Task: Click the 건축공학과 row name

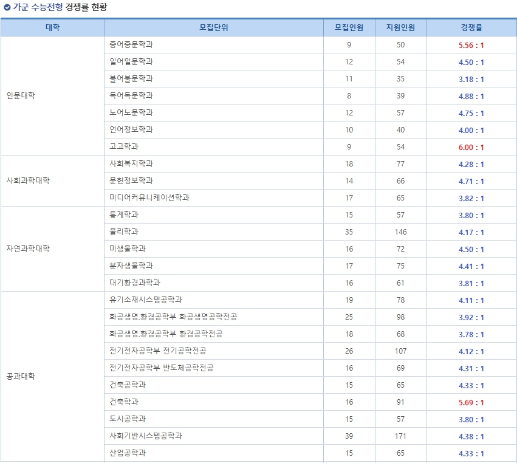Action: tap(128, 385)
